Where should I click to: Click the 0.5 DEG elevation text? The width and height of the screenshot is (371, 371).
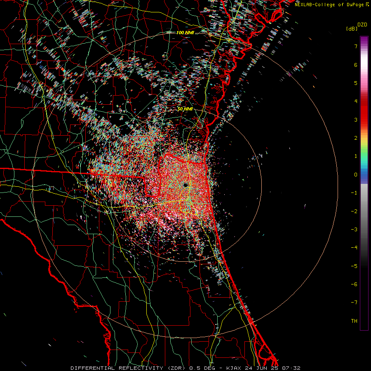pyautogui.click(x=202, y=368)
